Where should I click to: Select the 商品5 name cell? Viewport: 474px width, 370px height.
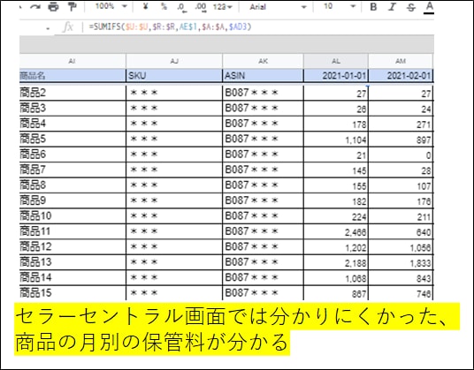point(73,139)
